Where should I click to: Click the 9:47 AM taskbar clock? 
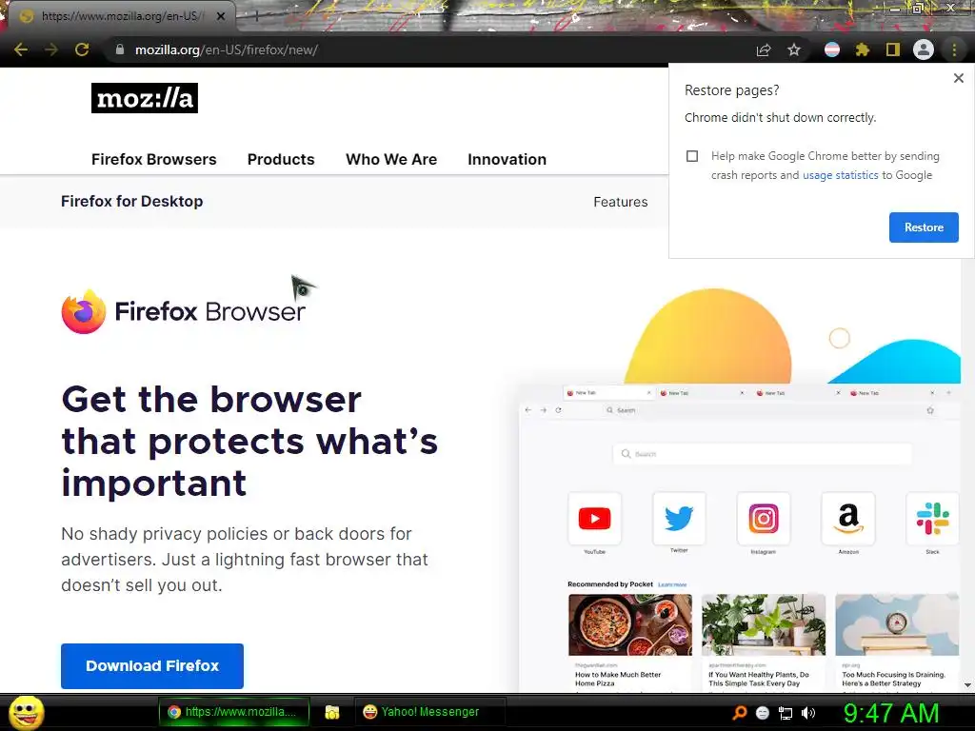pos(891,713)
